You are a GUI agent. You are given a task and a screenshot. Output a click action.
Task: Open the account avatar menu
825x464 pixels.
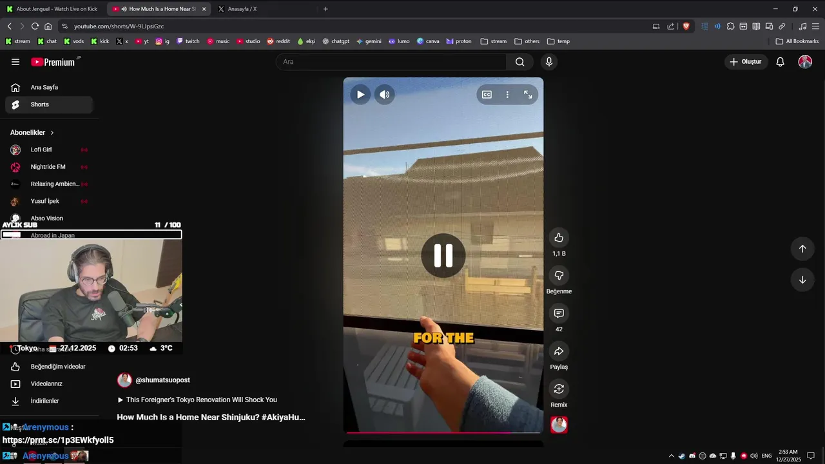click(x=805, y=62)
